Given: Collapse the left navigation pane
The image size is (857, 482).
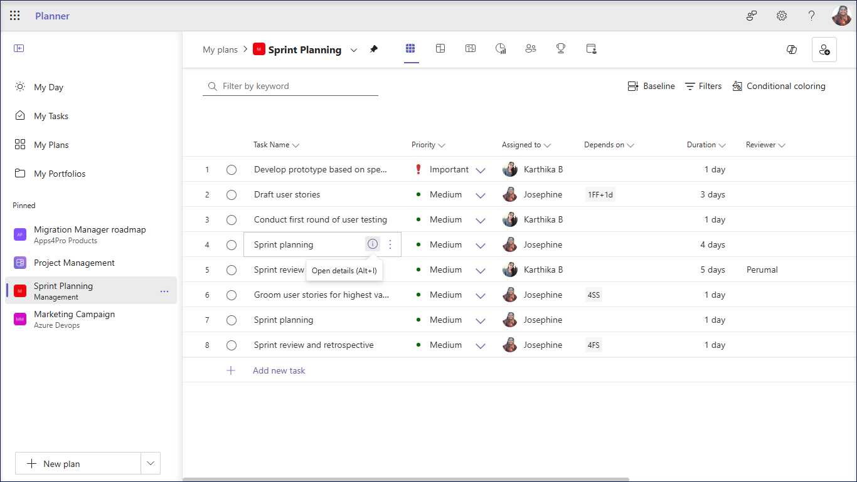Looking at the screenshot, I should (x=19, y=48).
